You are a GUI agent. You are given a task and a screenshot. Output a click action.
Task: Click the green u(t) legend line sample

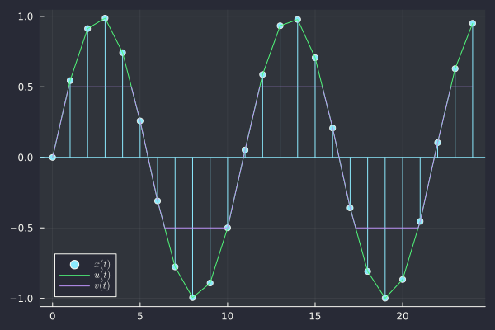[x=74, y=275]
